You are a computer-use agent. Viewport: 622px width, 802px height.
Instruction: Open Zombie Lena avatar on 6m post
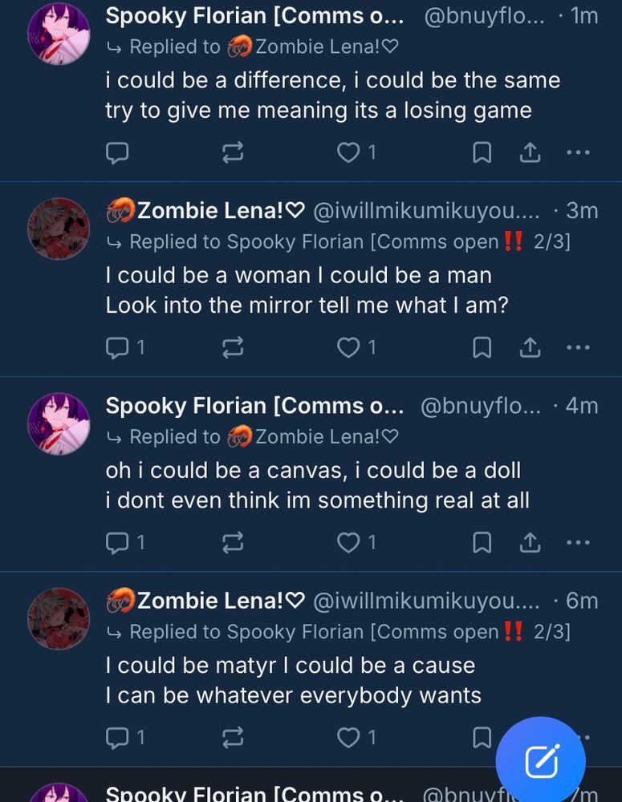pos(59,618)
